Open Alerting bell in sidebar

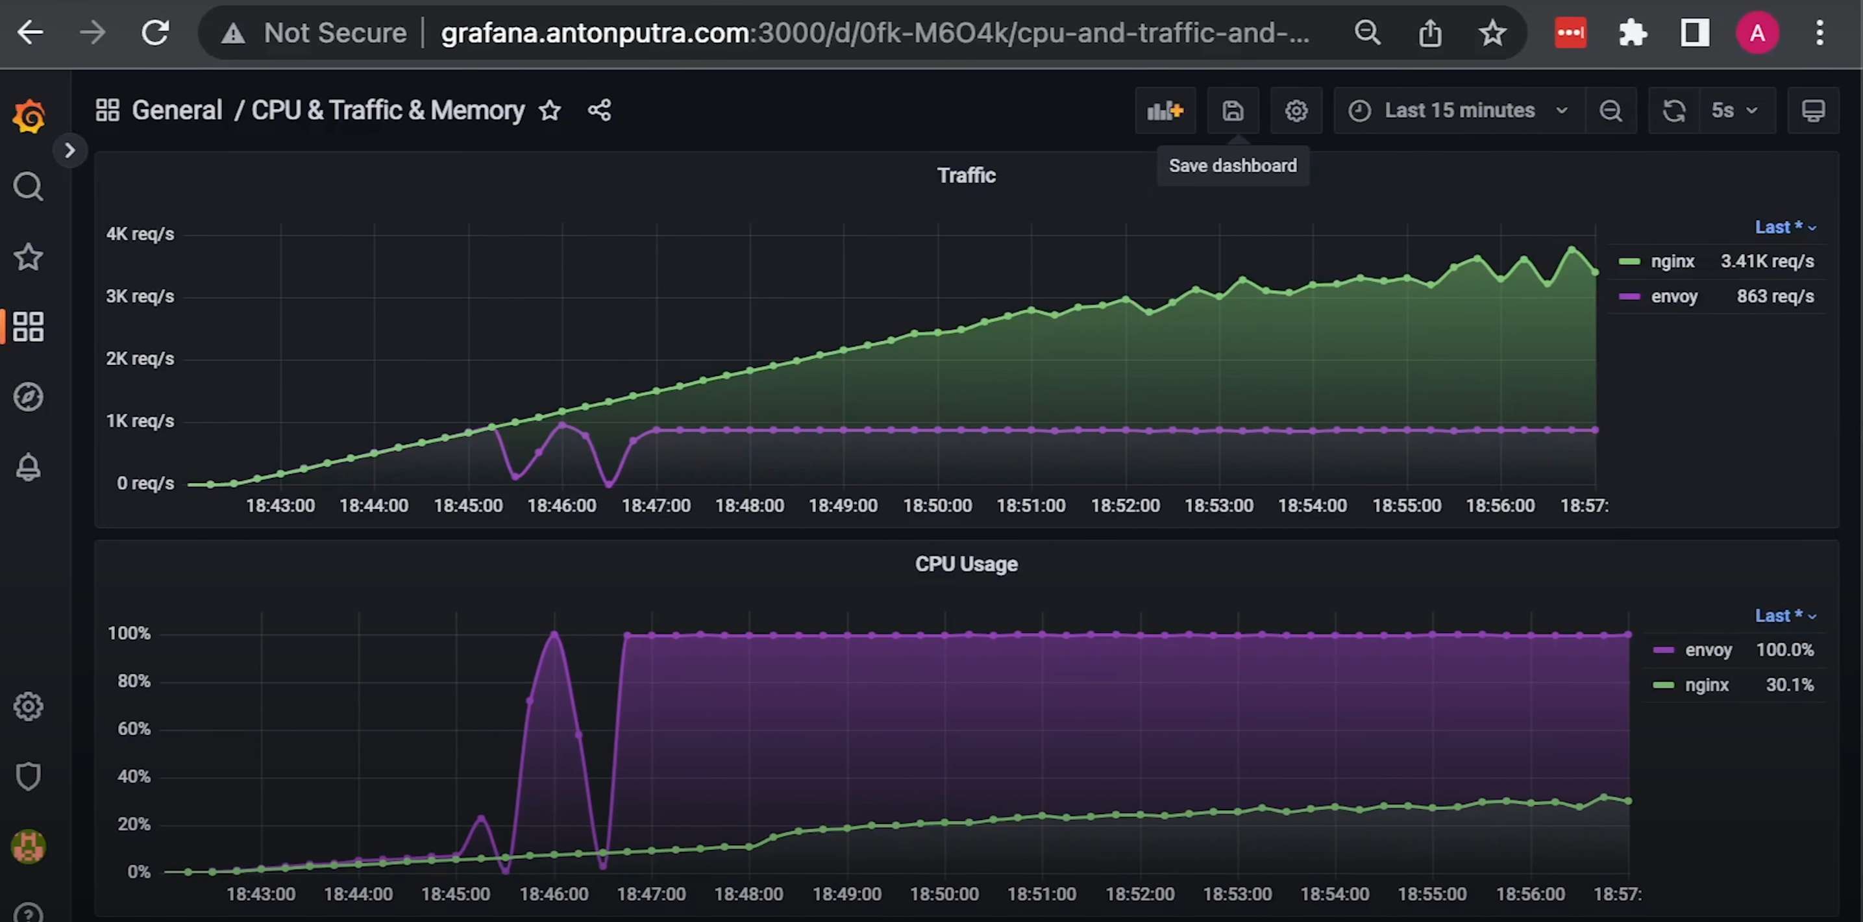[28, 467]
